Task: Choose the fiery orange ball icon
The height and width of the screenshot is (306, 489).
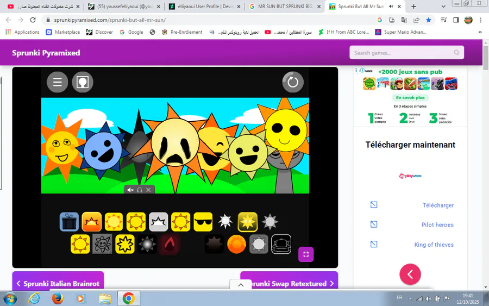Action: (x=236, y=244)
